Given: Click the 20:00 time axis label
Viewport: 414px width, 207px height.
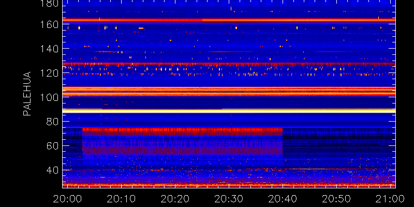Looking at the screenshot, I should (x=67, y=199).
